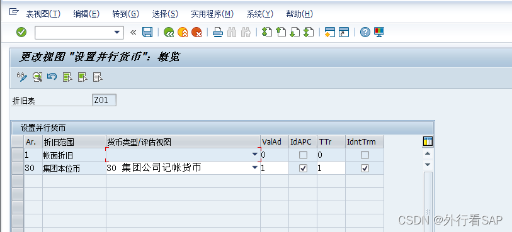Click the green checkmark Enter icon
The image size is (512, 232).
coord(21,32)
